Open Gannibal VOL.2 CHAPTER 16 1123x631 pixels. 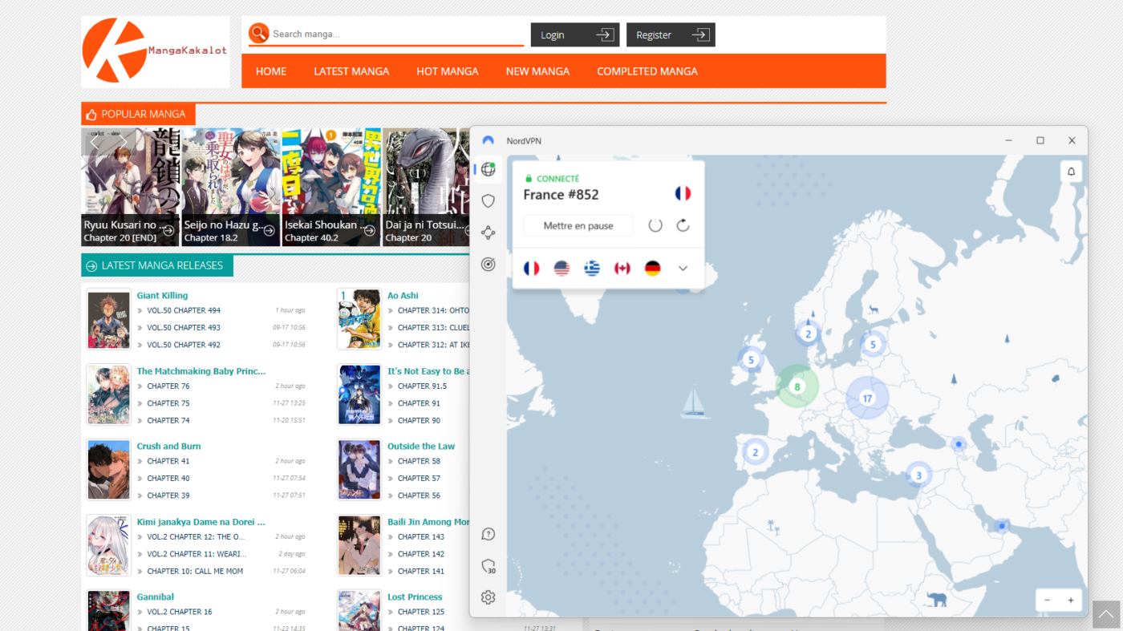click(x=180, y=612)
